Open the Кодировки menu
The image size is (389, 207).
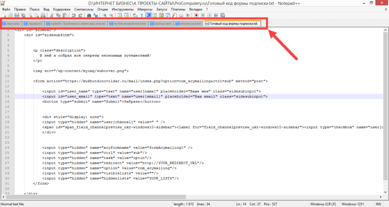(62, 9)
